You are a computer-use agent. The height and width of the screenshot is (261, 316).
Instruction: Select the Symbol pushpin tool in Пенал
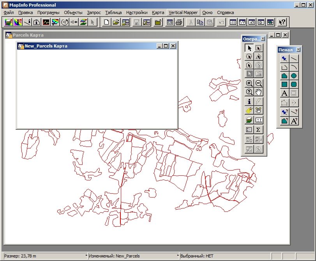tap(284, 59)
